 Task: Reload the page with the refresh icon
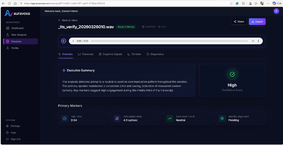pyautogui.click(x=9, y=3)
